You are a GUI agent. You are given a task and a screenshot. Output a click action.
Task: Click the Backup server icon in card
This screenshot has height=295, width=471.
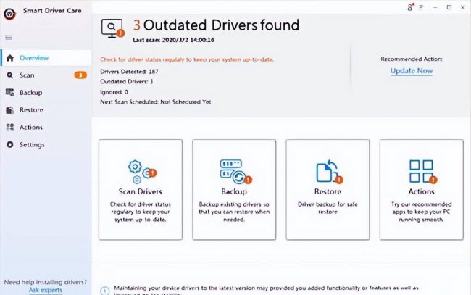coord(236,172)
